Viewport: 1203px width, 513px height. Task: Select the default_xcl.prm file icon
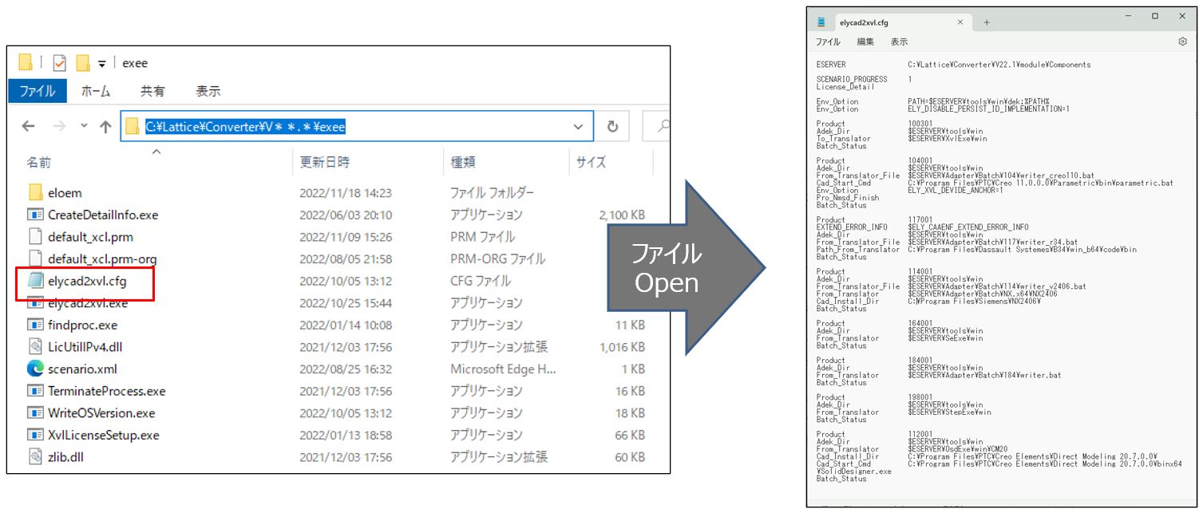pyautogui.click(x=35, y=237)
